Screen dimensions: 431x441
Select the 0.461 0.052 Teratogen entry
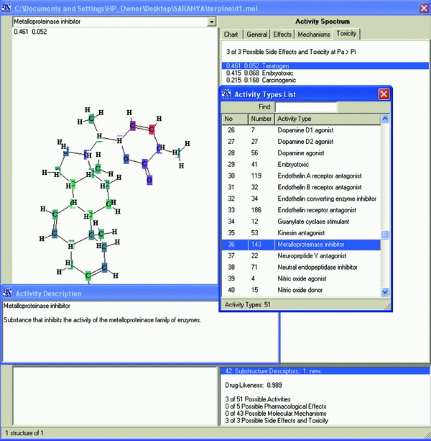(325, 65)
